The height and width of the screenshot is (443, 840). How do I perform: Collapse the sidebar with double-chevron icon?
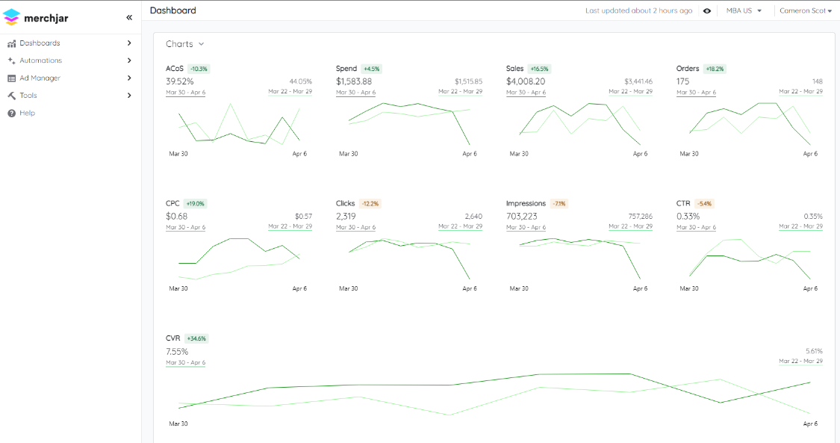129,18
